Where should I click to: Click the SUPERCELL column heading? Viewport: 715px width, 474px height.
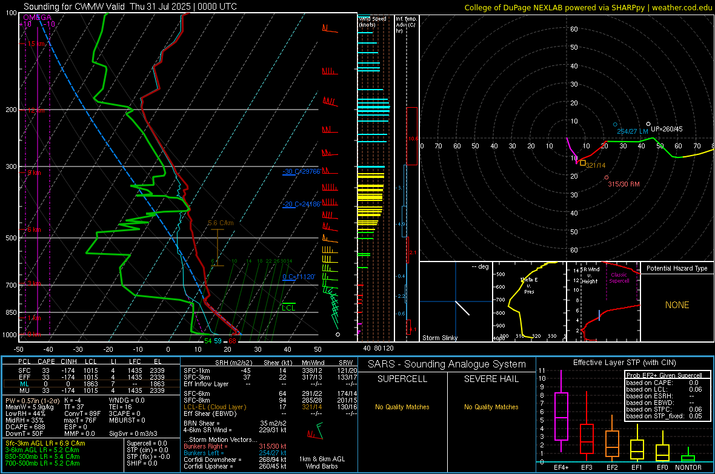click(x=402, y=379)
